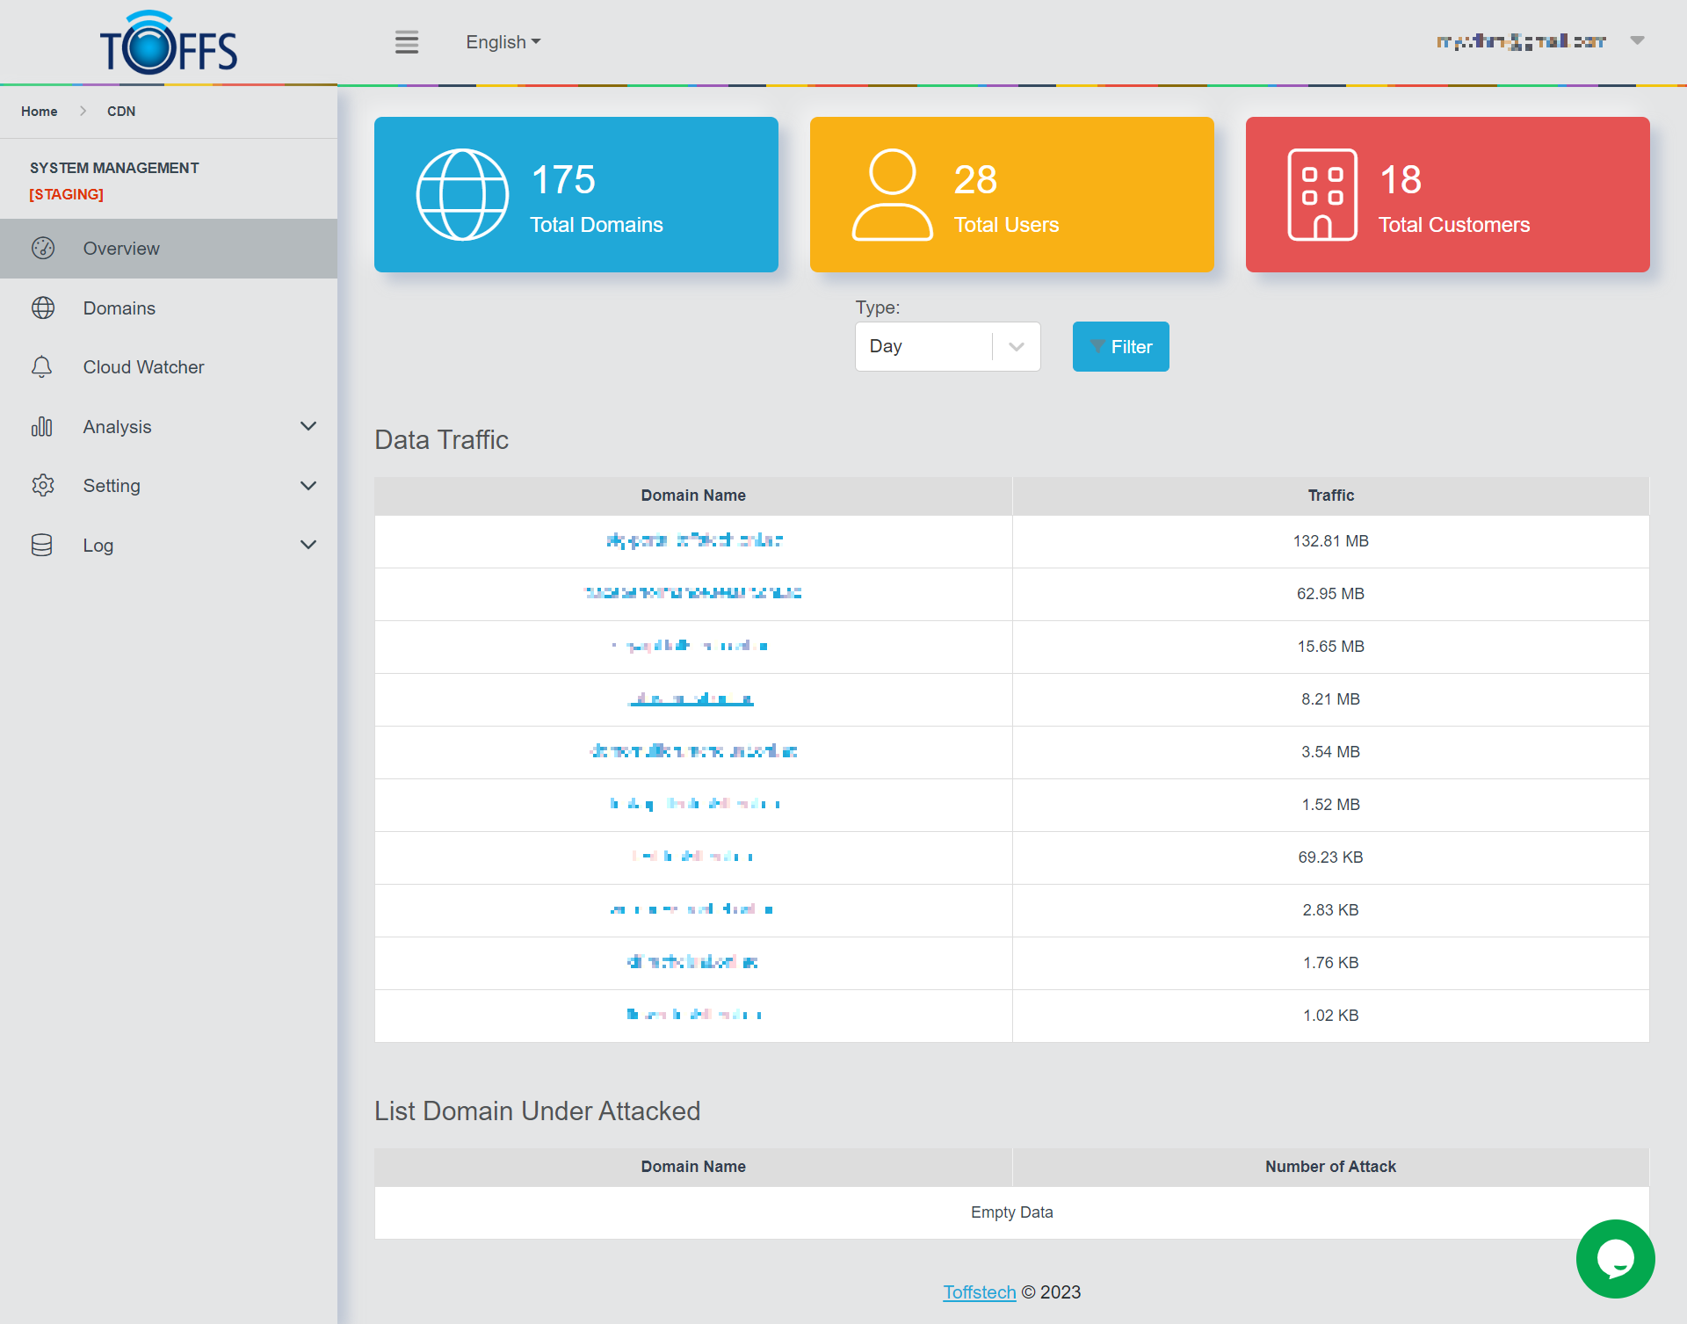Open the Type Day dropdown
Viewport: 1687px width, 1324px height.
[947, 346]
